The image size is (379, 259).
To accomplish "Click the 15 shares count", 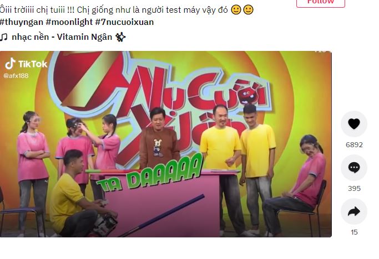I will tap(354, 232).
